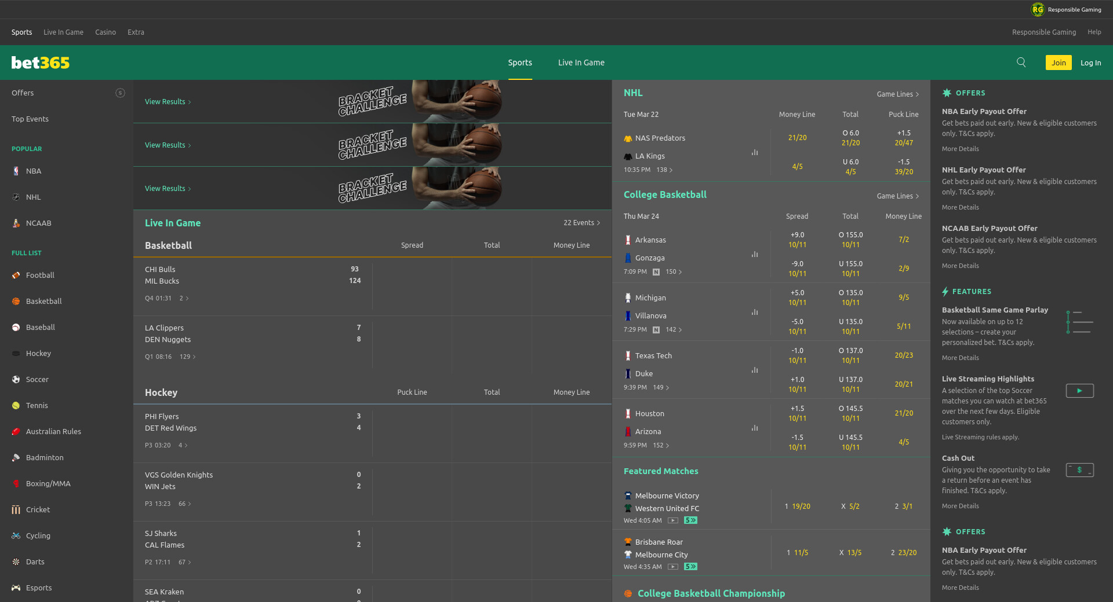Click the Same Game Parlay icon
Viewport: 1113px width, 602px height.
1079,322
